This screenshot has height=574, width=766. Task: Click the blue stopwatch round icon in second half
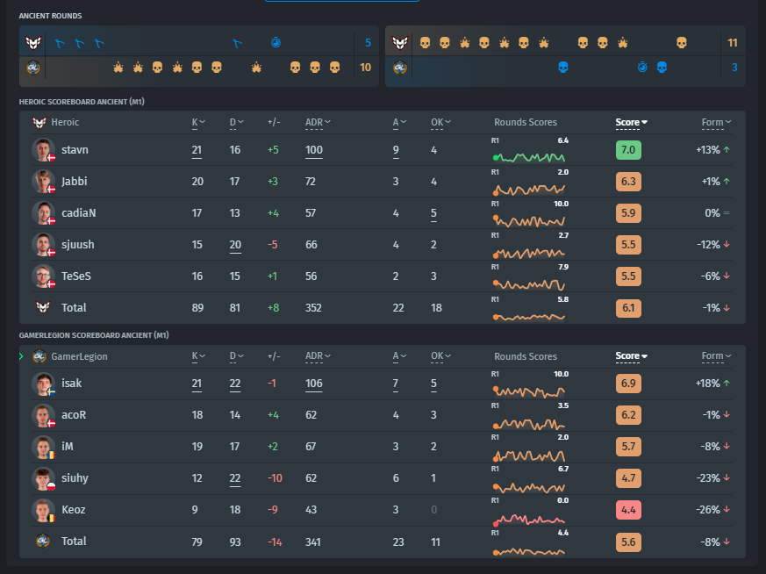[x=642, y=67]
